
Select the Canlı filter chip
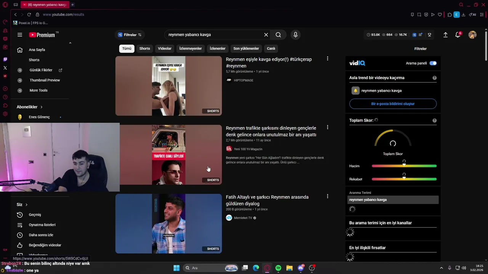[271, 48]
